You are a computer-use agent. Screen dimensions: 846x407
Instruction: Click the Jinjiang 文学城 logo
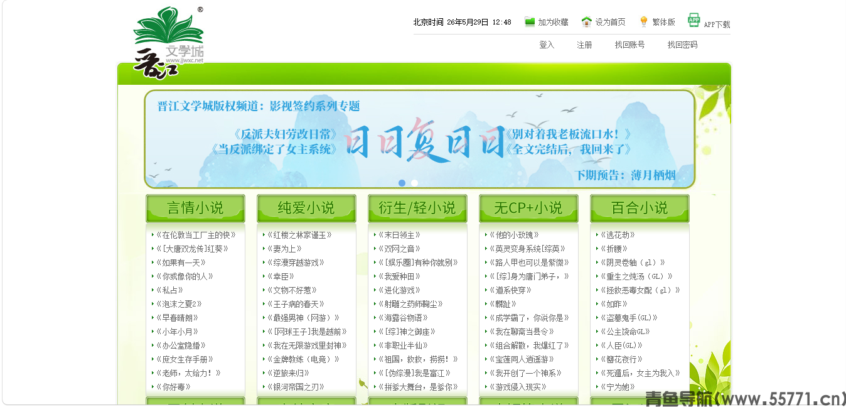pos(169,43)
